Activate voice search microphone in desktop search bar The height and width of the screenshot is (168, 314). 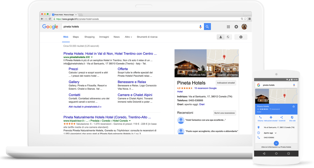pyautogui.click(x=200, y=27)
